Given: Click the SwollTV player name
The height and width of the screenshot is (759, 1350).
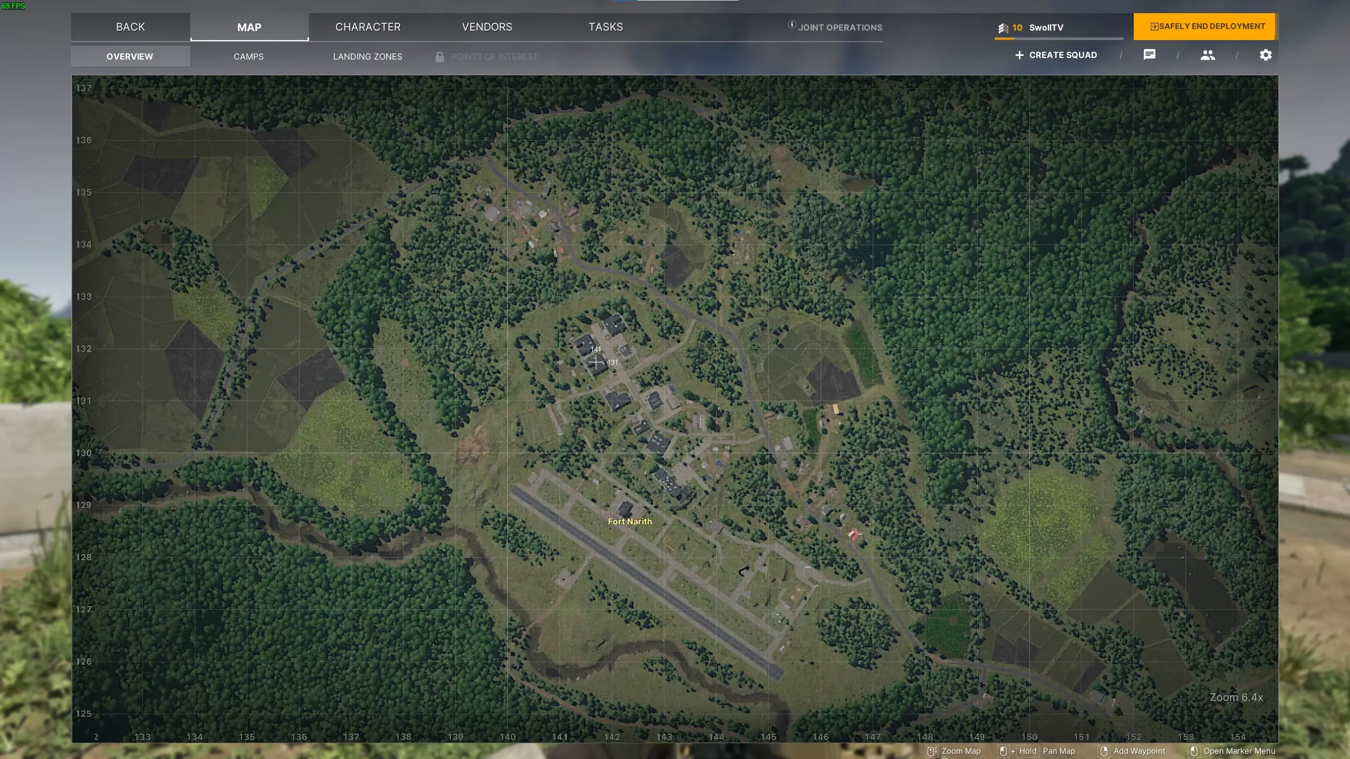Looking at the screenshot, I should 1046,27.
